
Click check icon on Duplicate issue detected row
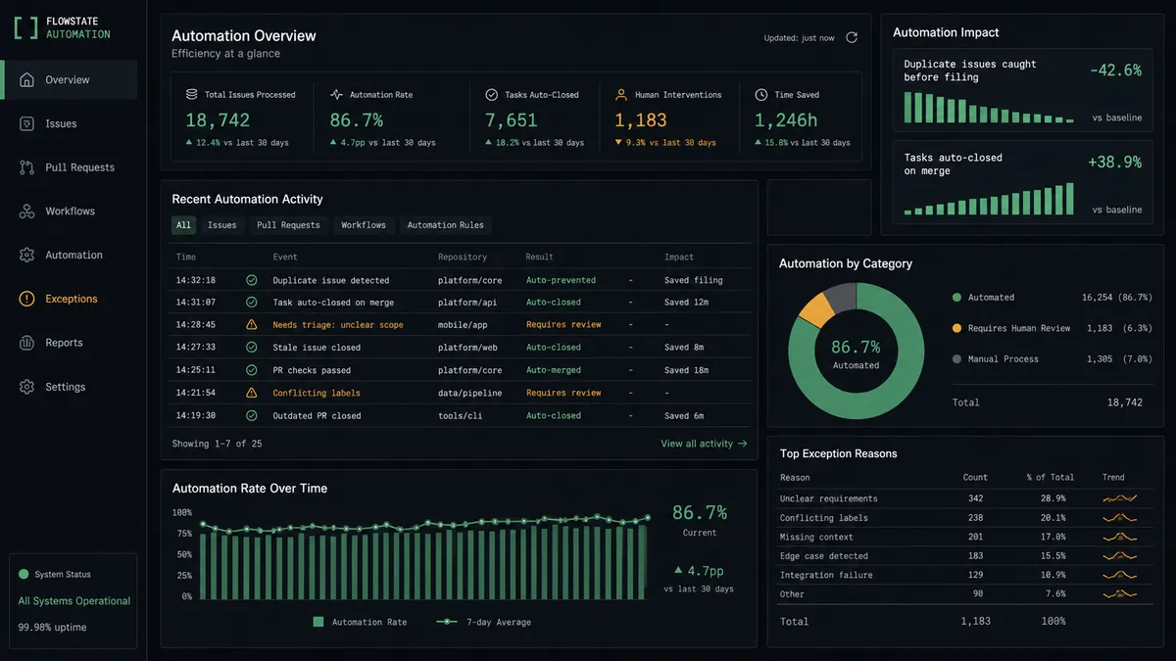point(252,280)
